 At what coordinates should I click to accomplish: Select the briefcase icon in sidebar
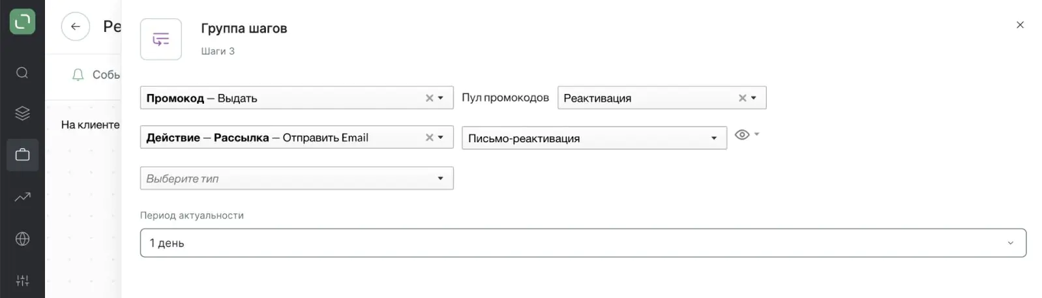22,155
